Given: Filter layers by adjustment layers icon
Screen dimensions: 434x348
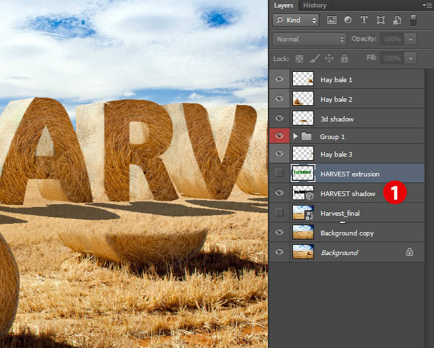Looking at the screenshot, I should (x=348, y=20).
